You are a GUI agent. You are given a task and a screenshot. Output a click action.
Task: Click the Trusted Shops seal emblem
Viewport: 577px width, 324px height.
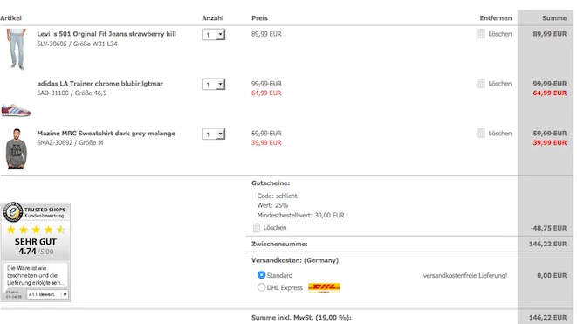tap(13, 211)
